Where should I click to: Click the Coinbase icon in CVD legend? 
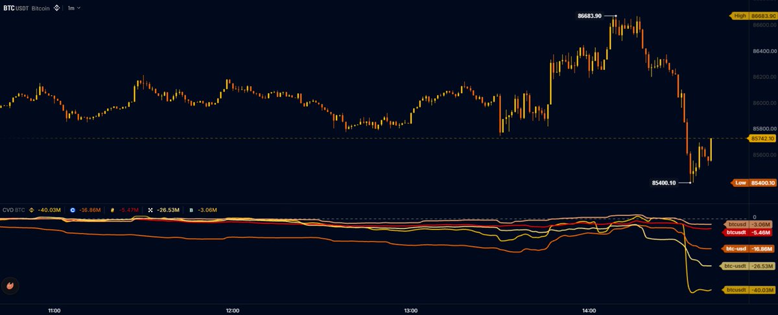(x=73, y=210)
